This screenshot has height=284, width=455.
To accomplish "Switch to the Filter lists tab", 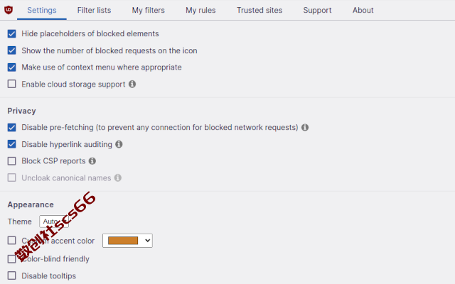I will point(94,10).
